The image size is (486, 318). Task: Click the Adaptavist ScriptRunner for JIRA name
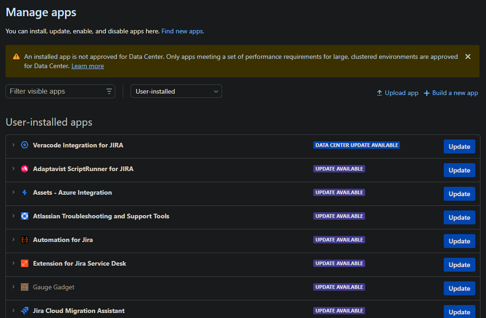point(83,168)
